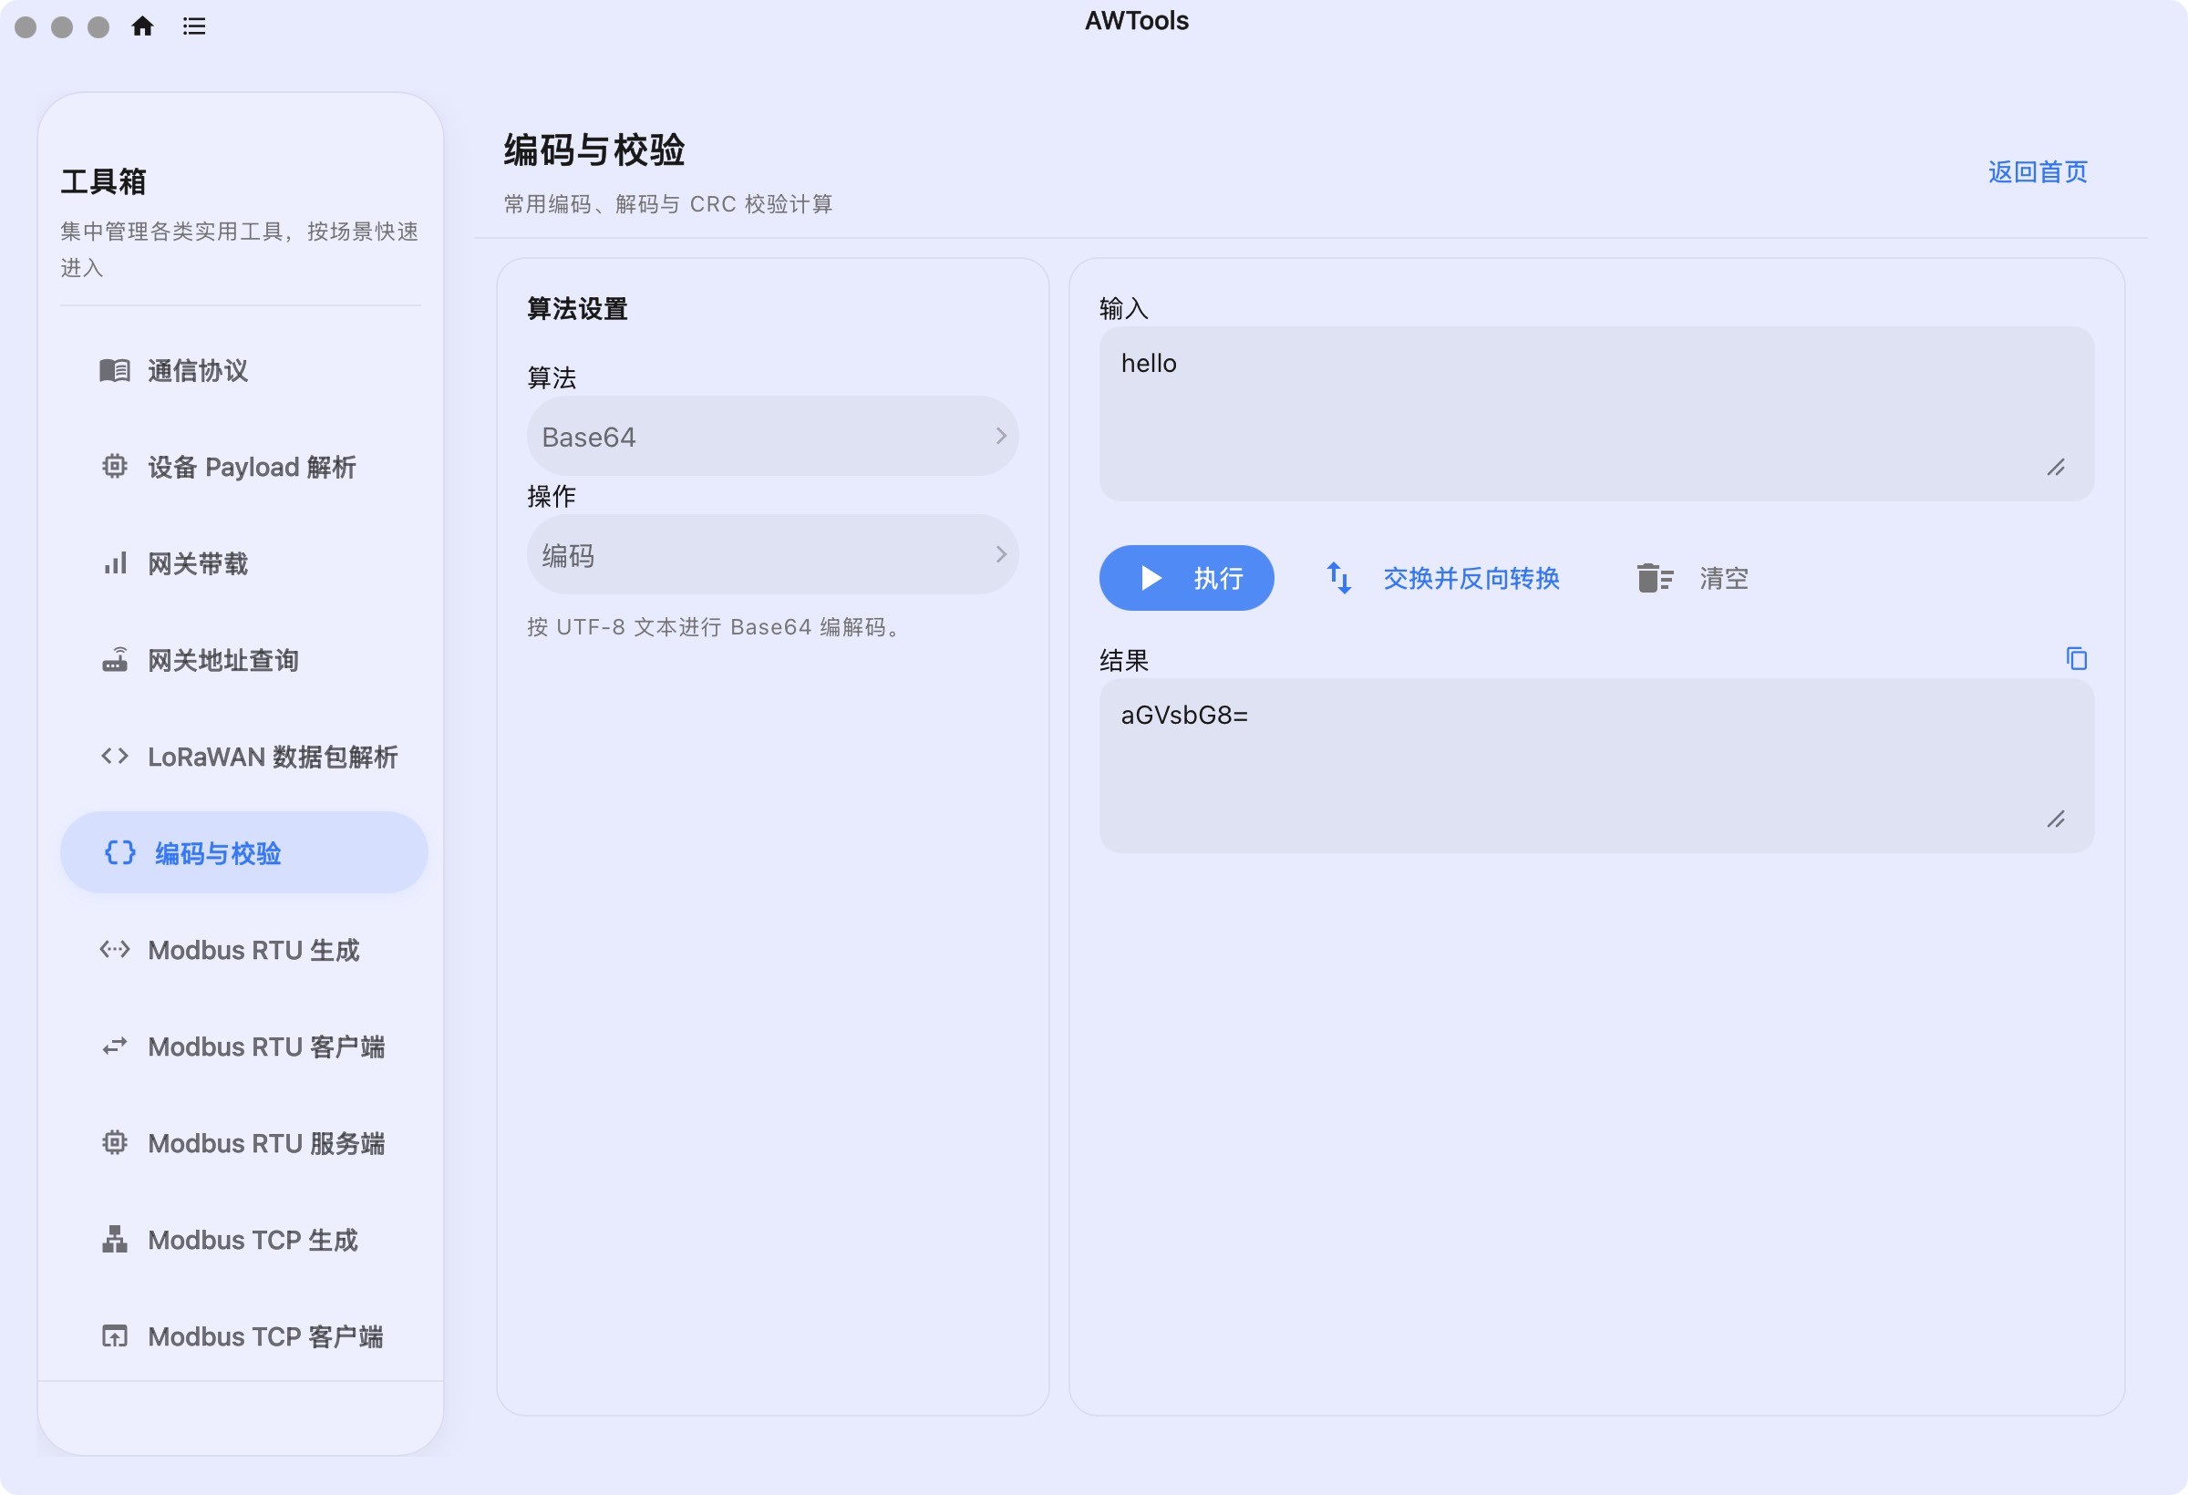
Task: Open the 算法 Base64 dropdown
Action: (x=772, y=436)
